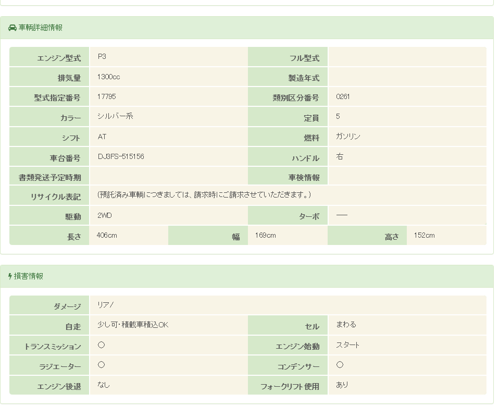Click the lightning bolt icon beside 損害情報
This screenshot has height=405, width=499.
tap(10, 276)
